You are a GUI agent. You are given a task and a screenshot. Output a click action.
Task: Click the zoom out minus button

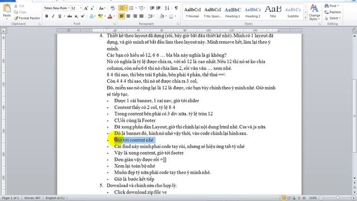[x=321, y=198]
